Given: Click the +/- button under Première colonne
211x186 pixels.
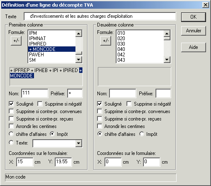Looking at the screenshot, I should pos(16,41).
